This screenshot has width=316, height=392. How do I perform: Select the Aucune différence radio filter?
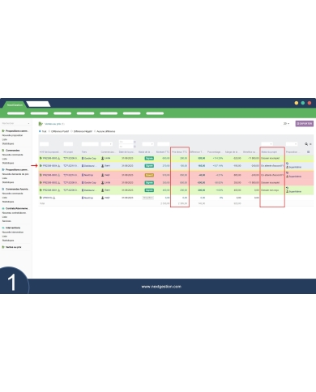click(x=95, y=131)
